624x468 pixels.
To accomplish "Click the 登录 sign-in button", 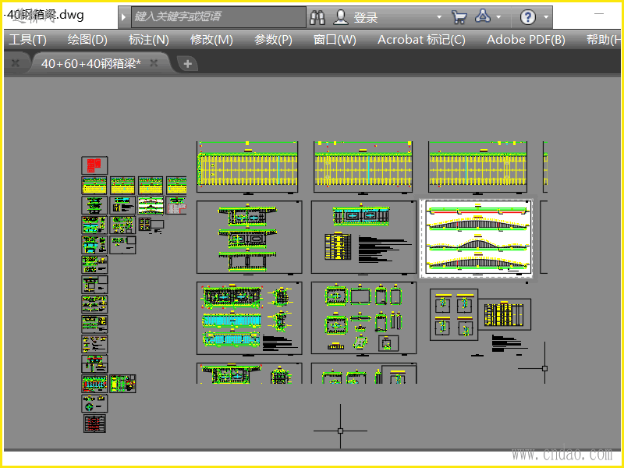I will pyautogui.click(x=366, y=17).
